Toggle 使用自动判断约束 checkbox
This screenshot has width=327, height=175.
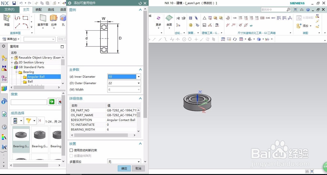(71, 150)
